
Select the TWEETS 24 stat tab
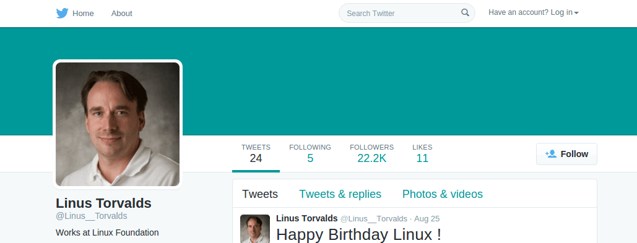[256, 154]
